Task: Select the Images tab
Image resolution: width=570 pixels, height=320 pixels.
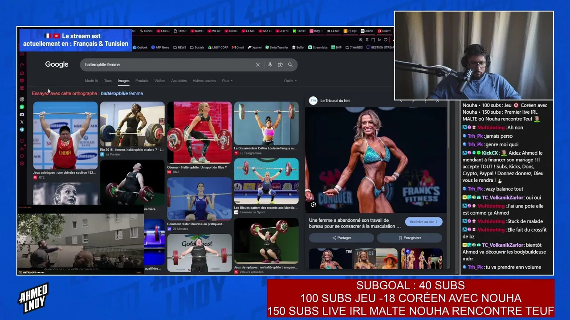Action: pyautogui.click(x=123, y=81)
